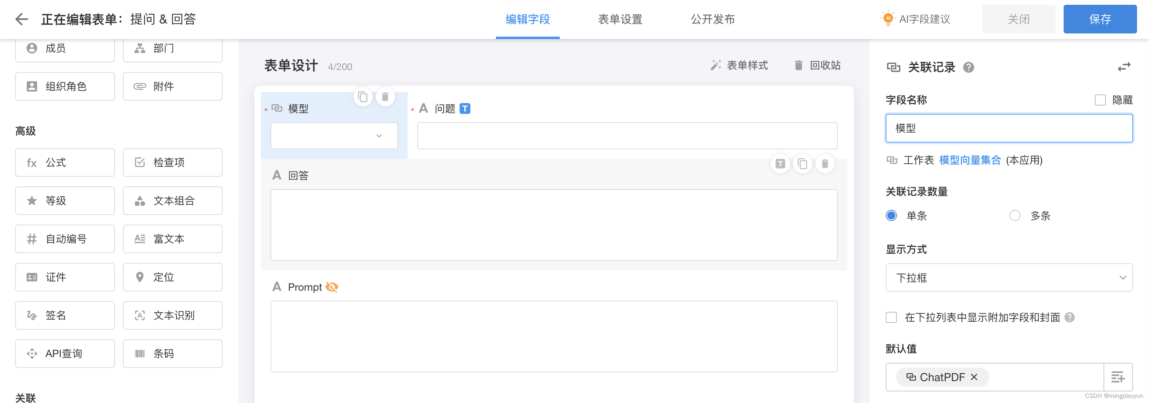Screen dimensions: 1149x403
Task: Open linked worksheet 模型向量集合
Action: click(970, 160)
